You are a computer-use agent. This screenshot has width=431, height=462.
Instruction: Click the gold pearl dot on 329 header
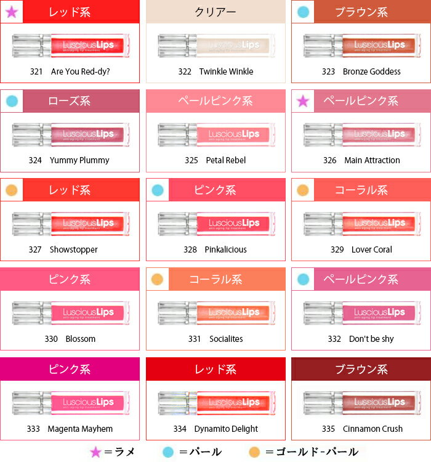tap(302, 190)
